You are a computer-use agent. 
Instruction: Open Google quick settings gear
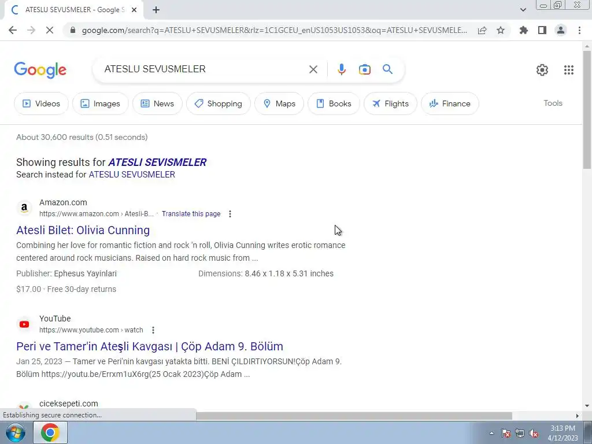pyautogui.click(x=542, y=70)
